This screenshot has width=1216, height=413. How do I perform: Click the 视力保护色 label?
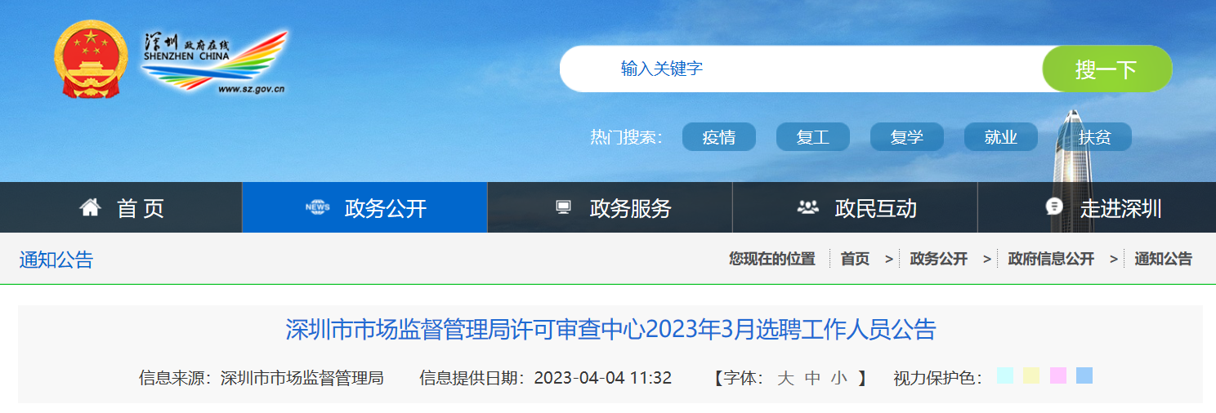coord(937,378)
